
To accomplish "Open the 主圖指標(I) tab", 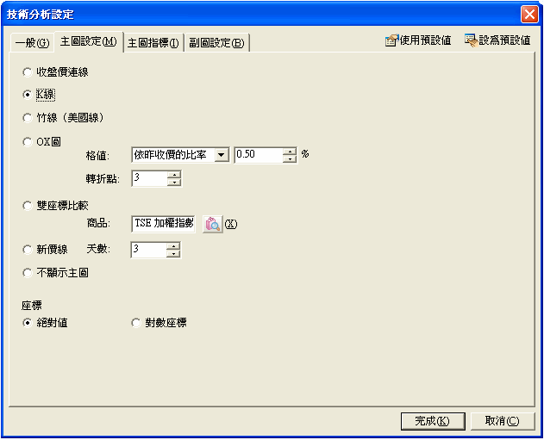I will [x=153, y=43].
